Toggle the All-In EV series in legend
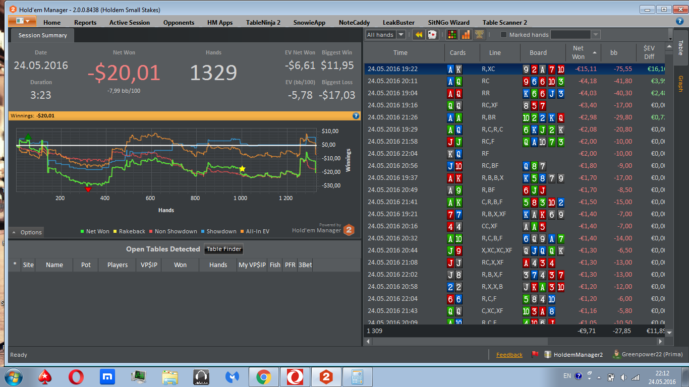The image size is (689, 387). (x=254, y=231)
